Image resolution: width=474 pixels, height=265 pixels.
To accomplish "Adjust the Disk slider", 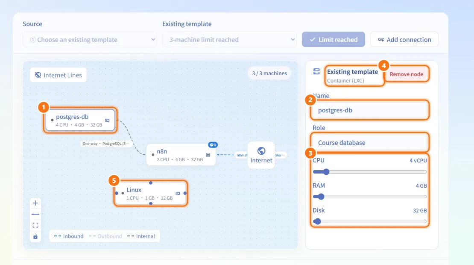I will [369, 221].
